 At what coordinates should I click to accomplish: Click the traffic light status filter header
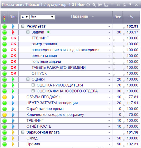[4, 17]
